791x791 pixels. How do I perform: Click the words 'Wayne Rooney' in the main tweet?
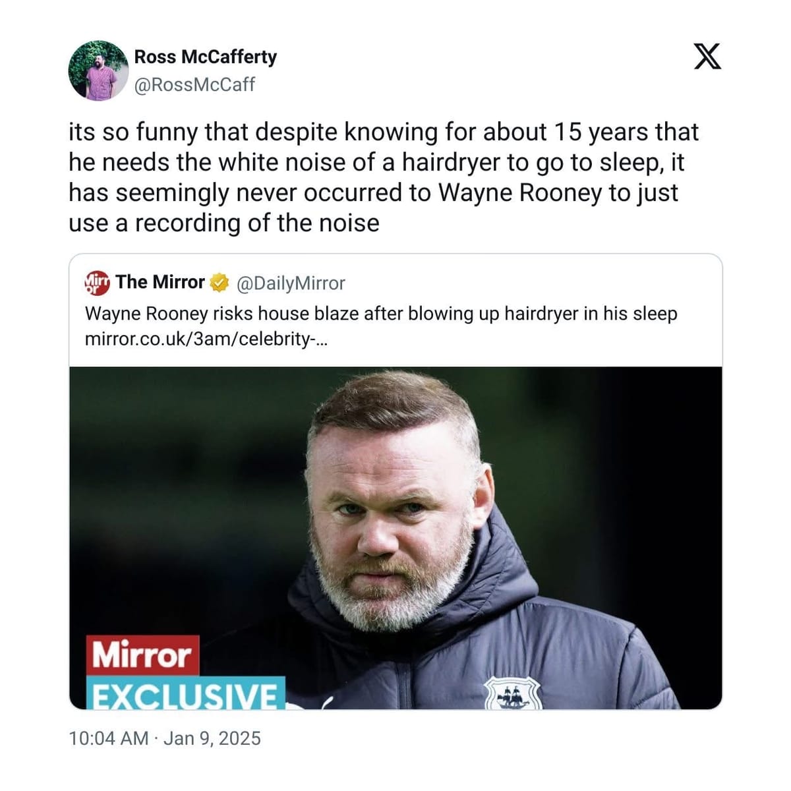[520, 192]
